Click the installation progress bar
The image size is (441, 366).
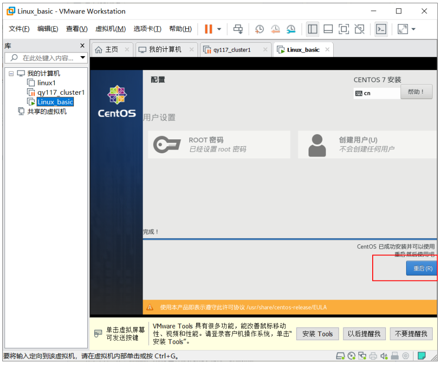point(290,239)
